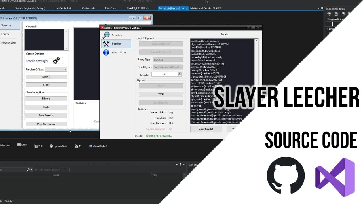Click STOP under Search Options in designer form
The height and width of the screenshot is (204, 363).
(x=46, y=85)
